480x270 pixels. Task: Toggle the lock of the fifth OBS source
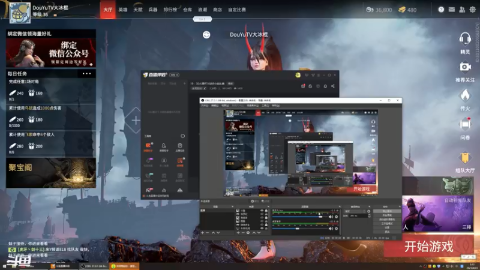tap(266, 224)
